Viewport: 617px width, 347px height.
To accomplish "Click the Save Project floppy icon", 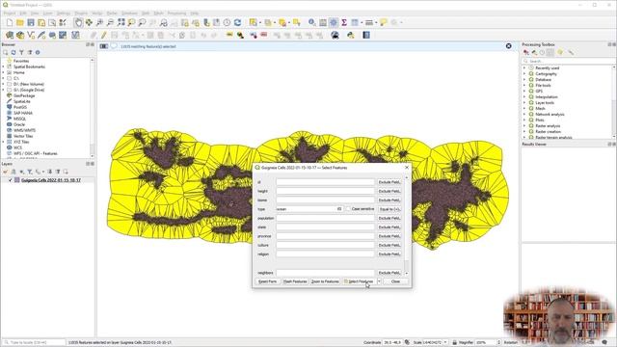I will point(31,23).
